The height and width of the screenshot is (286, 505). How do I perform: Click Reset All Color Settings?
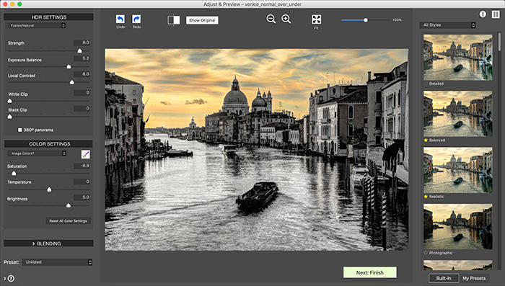68,221
